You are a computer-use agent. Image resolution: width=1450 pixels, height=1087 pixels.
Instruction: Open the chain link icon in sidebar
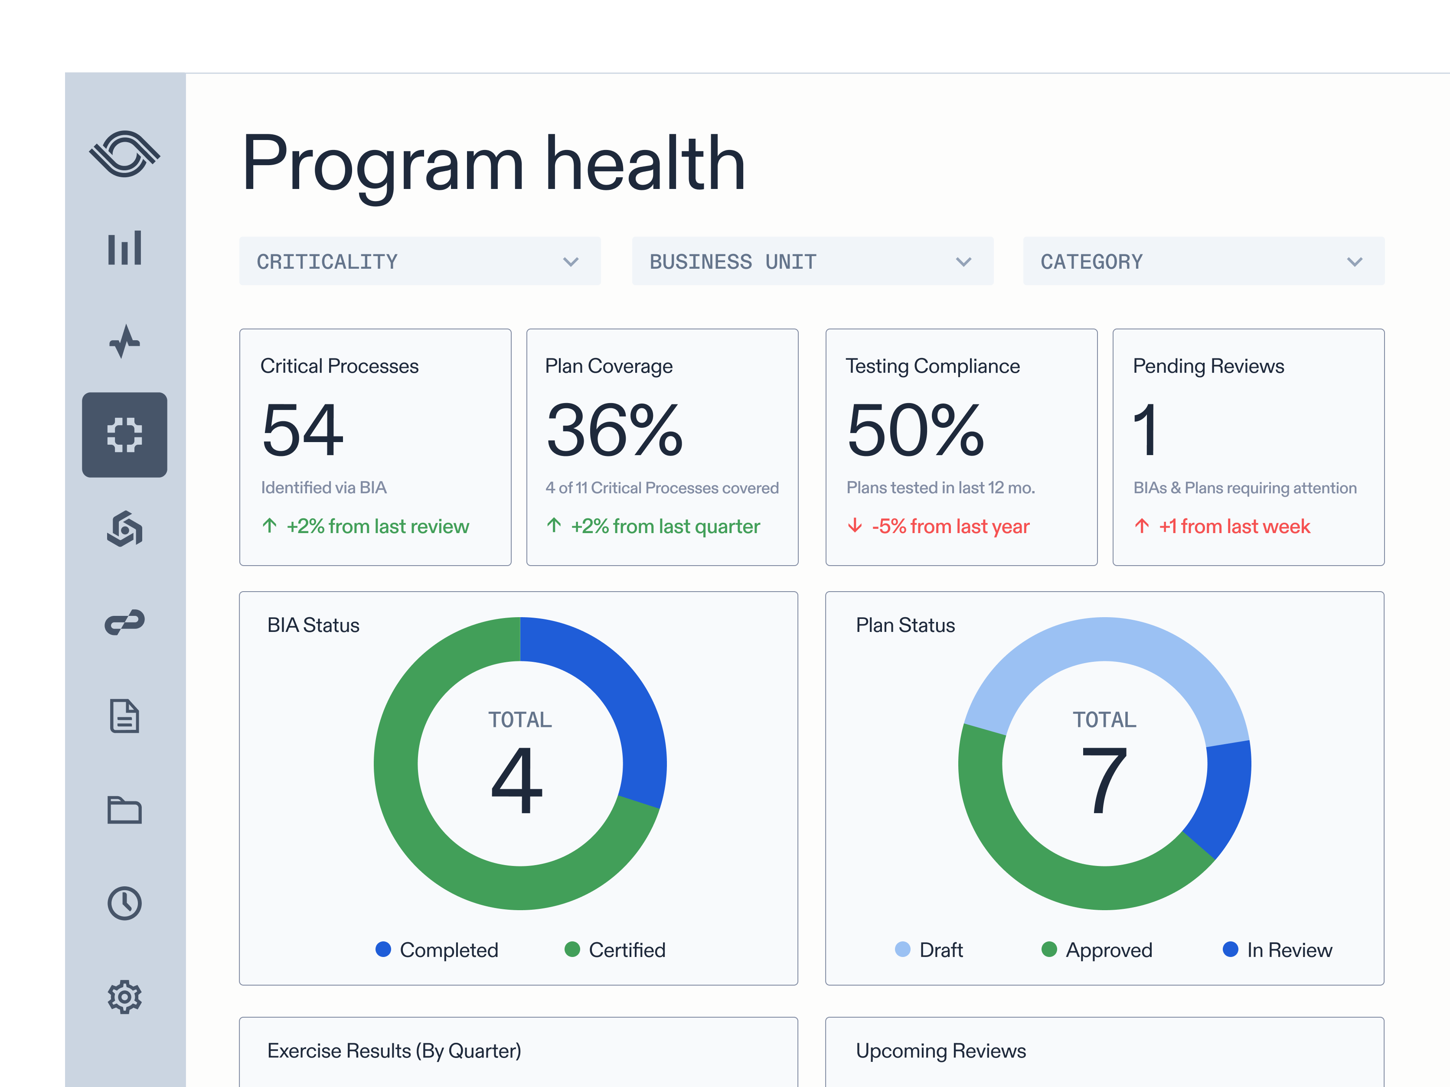pyautogui.click(x=124, y=622)
